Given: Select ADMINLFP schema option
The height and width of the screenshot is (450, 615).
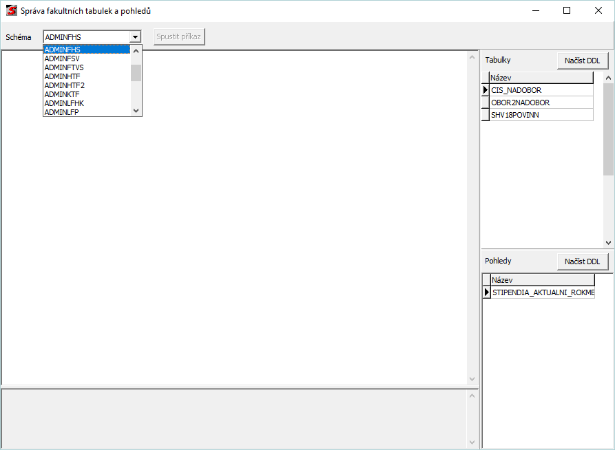Looking at the screenshot, I should coord(61,111).
